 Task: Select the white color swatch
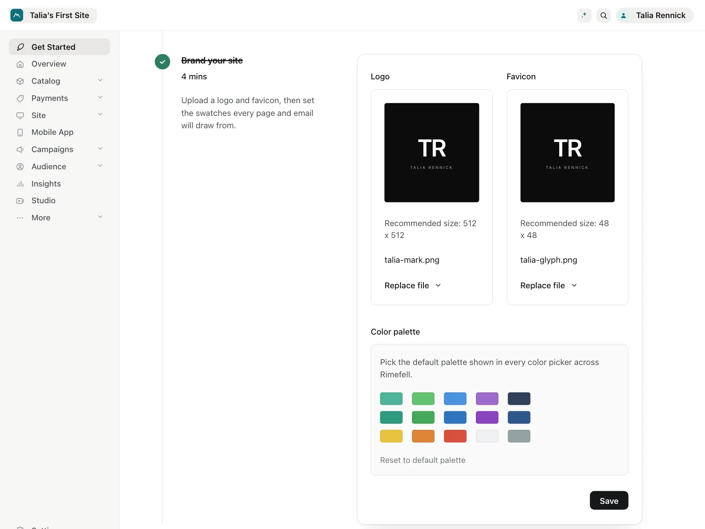pos(487,436)
